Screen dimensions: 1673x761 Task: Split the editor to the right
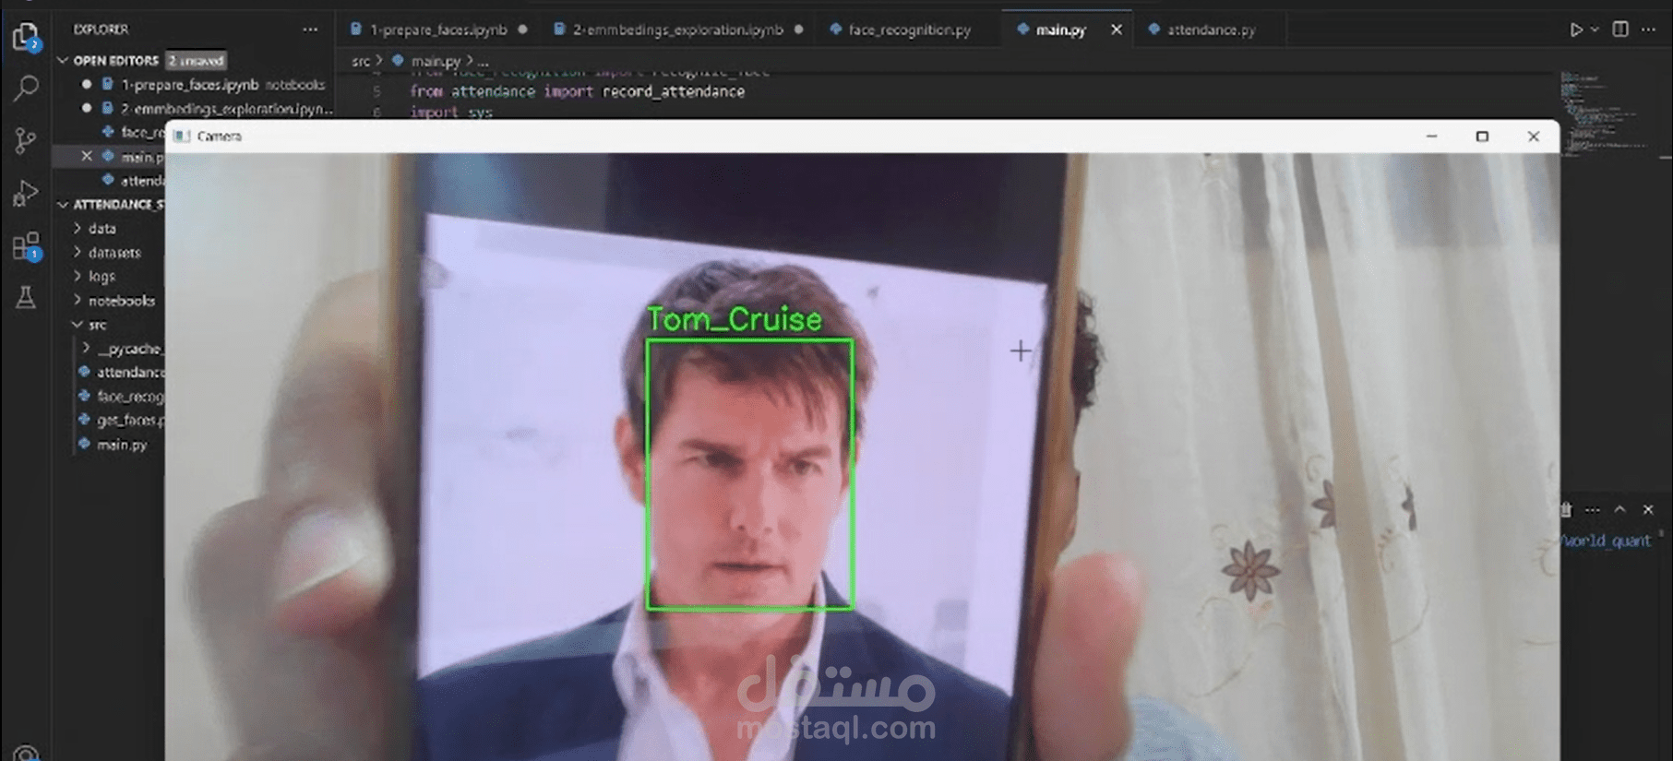pyautogui.click(x=1620, y=30)
